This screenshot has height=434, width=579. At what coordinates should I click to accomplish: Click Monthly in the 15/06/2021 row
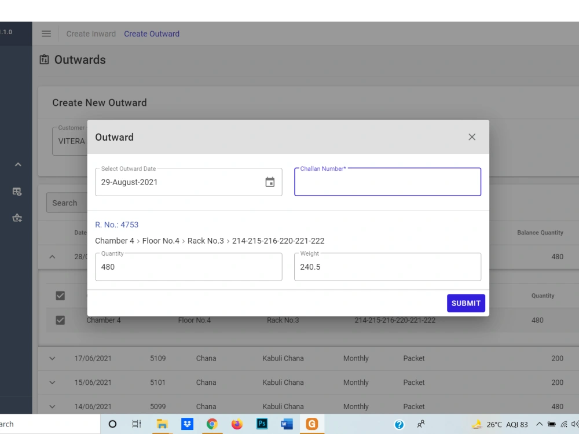coord(356,382)
